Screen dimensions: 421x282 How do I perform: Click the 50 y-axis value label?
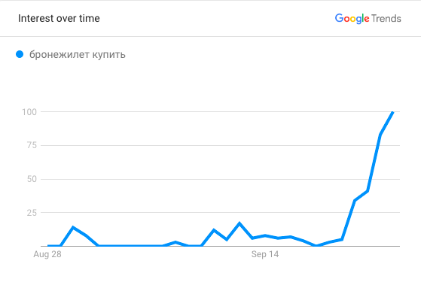32,179
